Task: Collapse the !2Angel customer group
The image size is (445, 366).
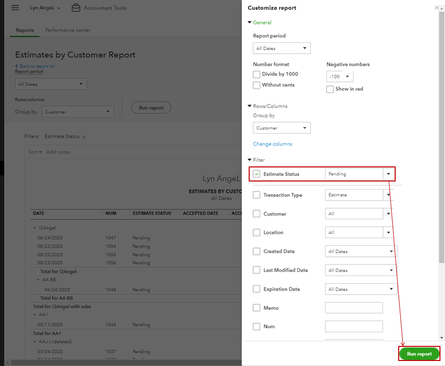Action: pos(35,228)
